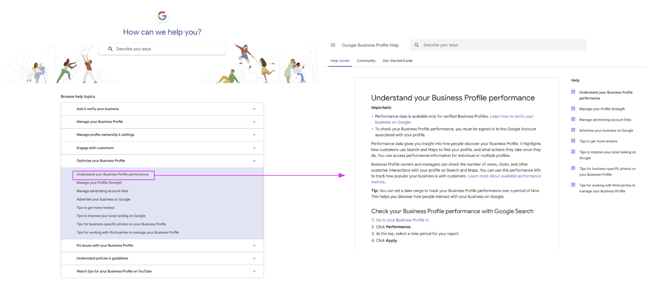653x292 pixels.
Task: Click the article icon beside Tips for working with third parties in the Help sidebar
Action: [573, 185]
